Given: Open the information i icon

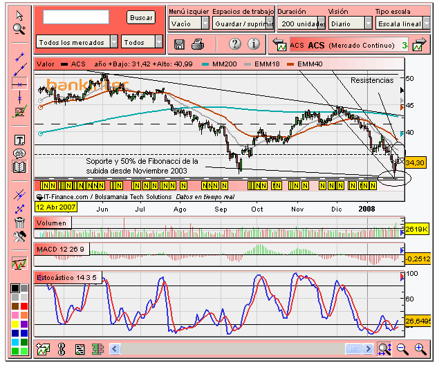Looking at the screenshot, I should coord(253,44).
